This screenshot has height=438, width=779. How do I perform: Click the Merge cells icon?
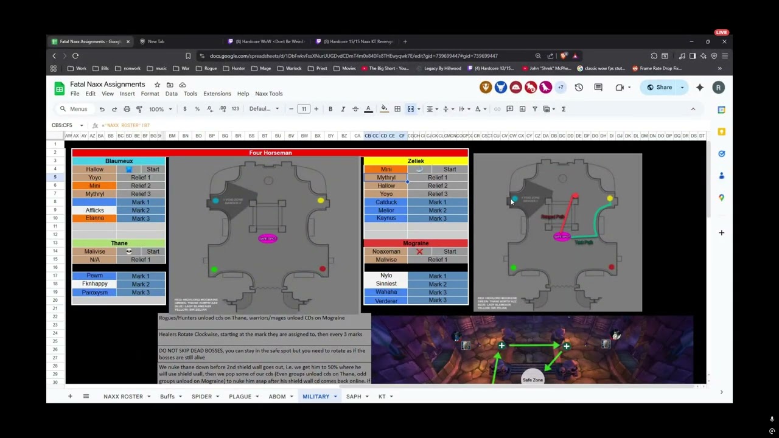click(411, 109)
